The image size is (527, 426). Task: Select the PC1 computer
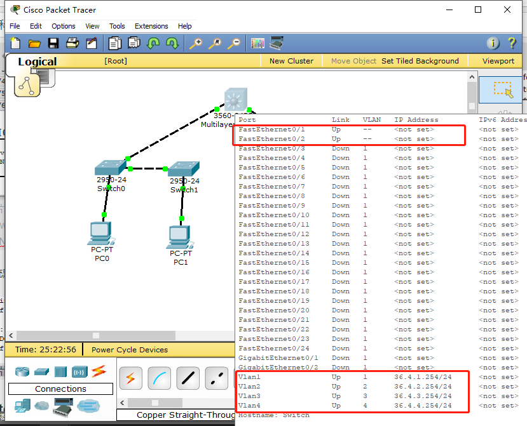(x=180, y=237)
